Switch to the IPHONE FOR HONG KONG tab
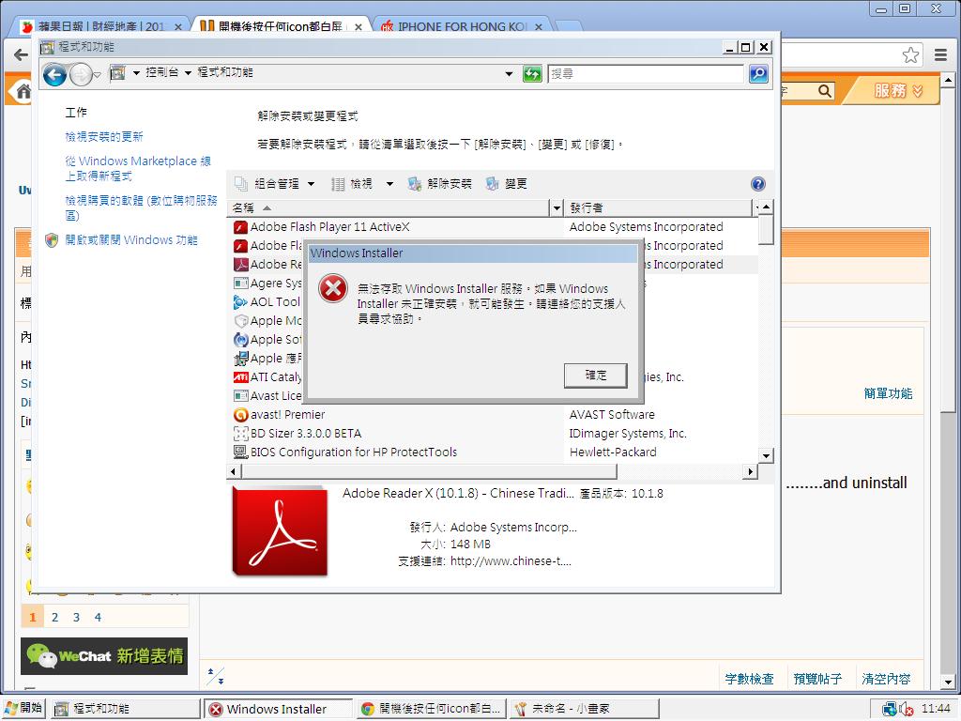Viewport: 961px width, 721px height. (x=462, y=26)
